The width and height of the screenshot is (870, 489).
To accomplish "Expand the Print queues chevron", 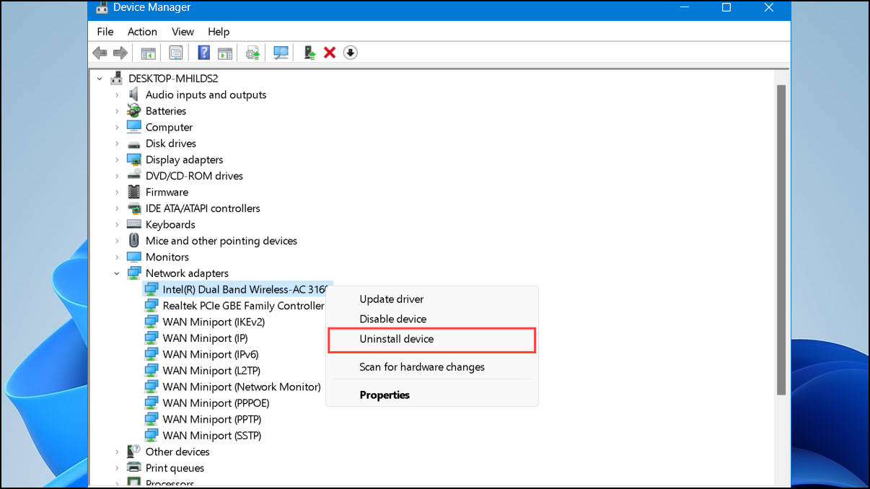I will (117, 468).
